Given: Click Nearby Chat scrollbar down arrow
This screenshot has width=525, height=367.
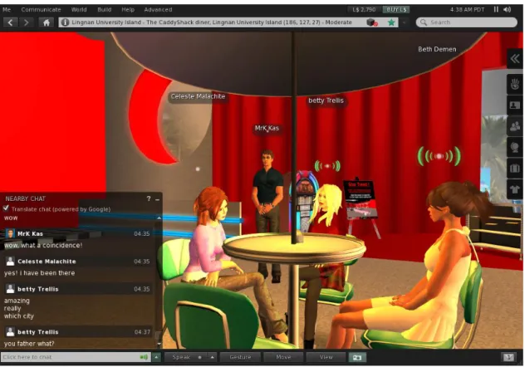Looking at the screenshot, I should click(159, 344).
